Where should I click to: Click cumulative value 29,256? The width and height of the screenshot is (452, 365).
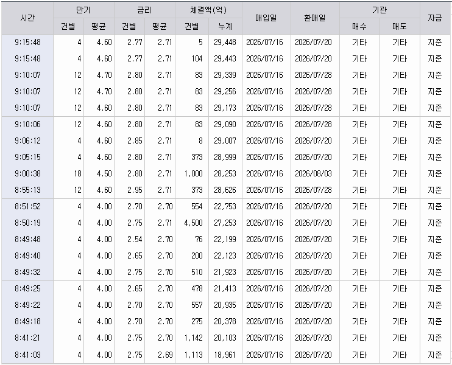(x=225, y=91)
